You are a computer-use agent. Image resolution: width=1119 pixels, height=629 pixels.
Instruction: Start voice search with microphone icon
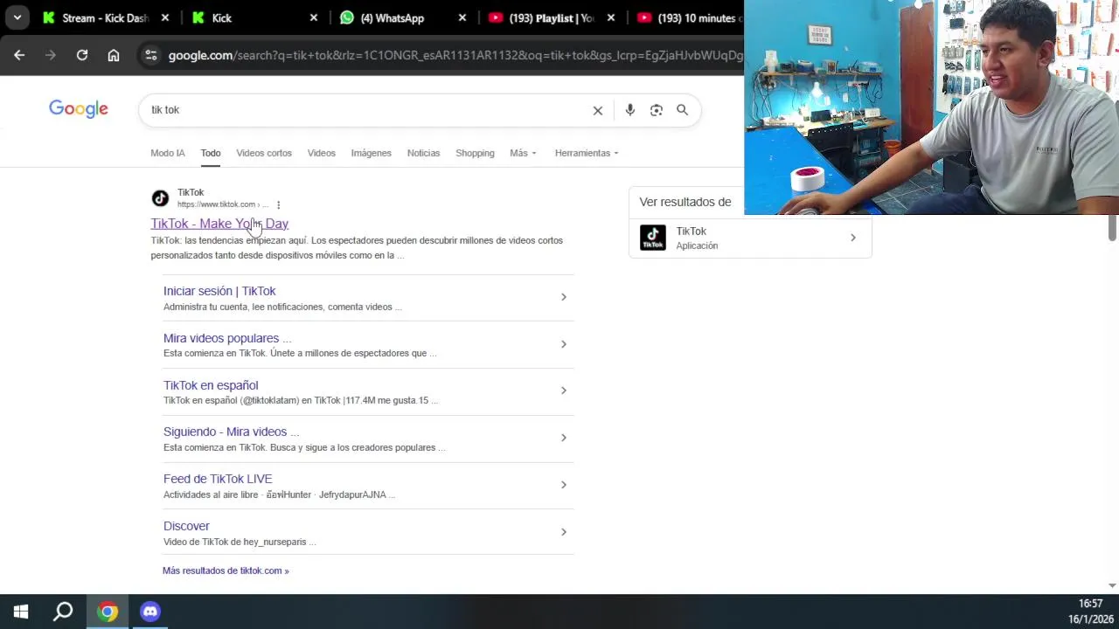(x=629, y=110)
